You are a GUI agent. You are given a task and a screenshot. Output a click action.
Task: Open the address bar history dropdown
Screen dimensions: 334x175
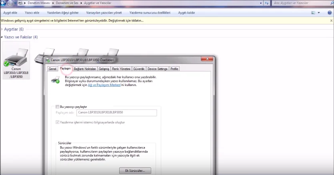pyautogui.click(x=261, y=3)
